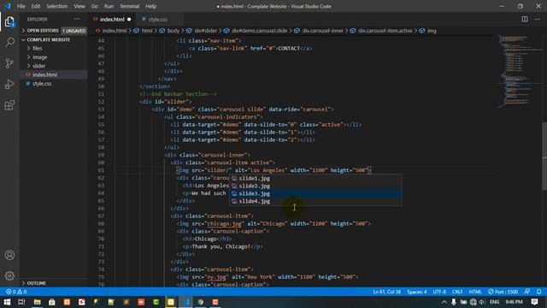Open the Terminal menu
Image resolution: width=547 pixels, height=308 pixels.
pyautogui.click(x=129, y=6)
